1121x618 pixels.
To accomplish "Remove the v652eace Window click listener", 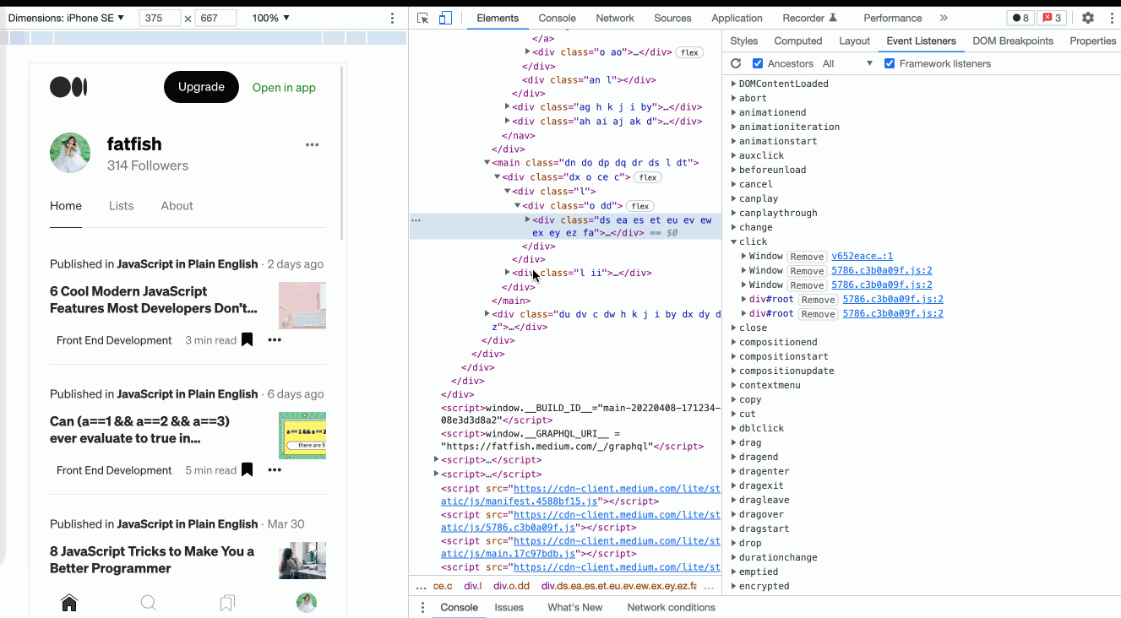I will point(808,257).
